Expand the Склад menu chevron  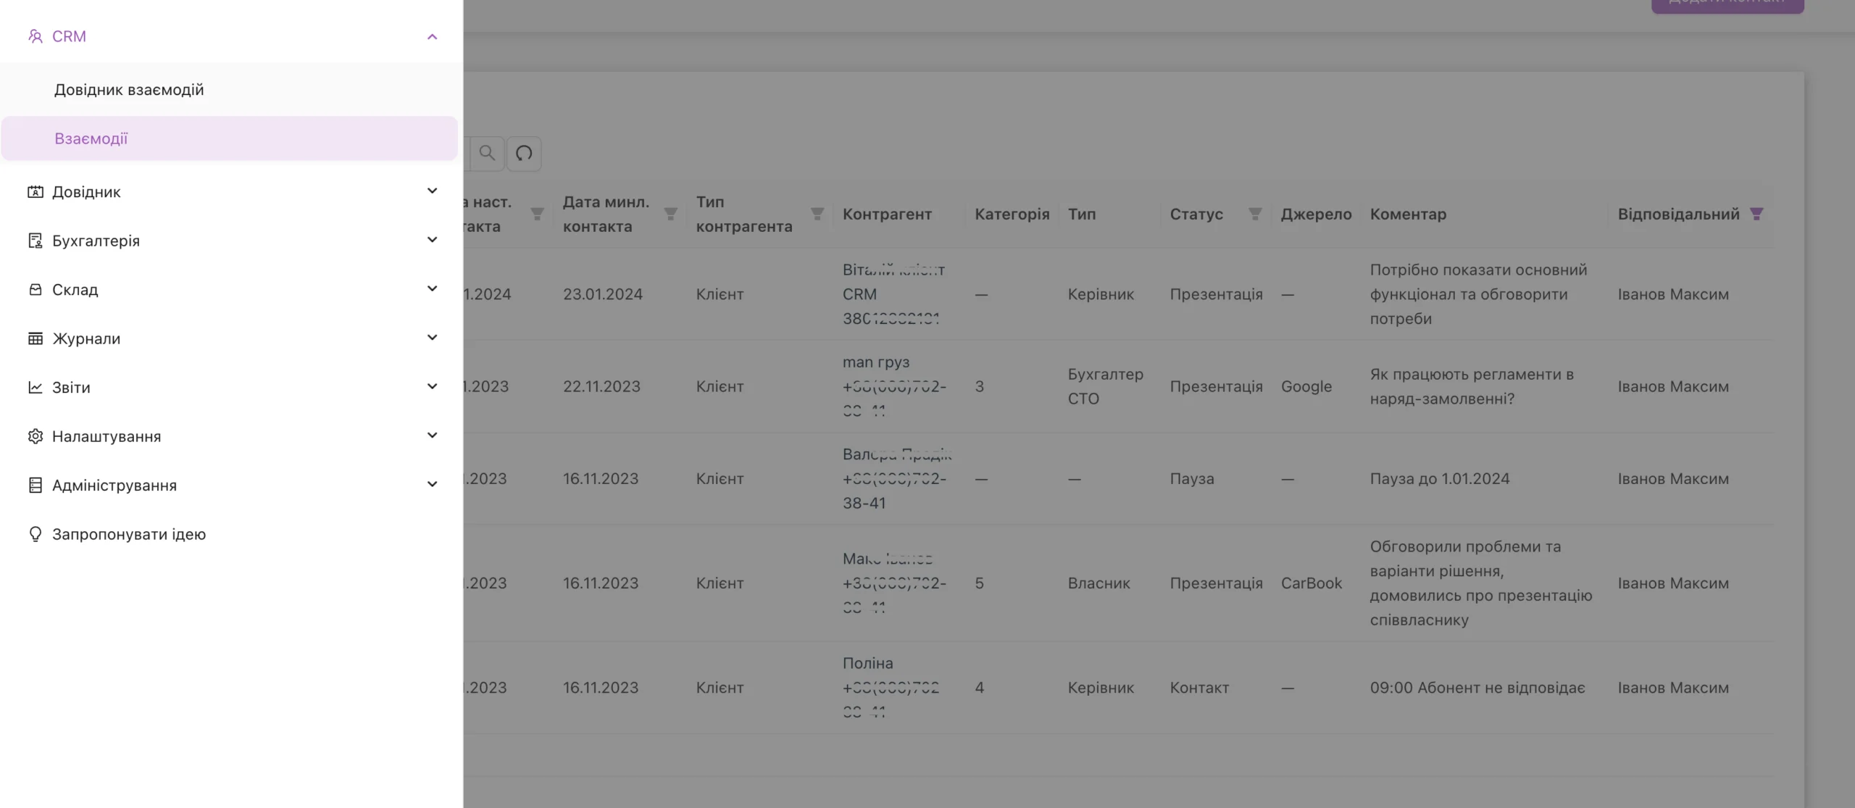pos(433,289)
